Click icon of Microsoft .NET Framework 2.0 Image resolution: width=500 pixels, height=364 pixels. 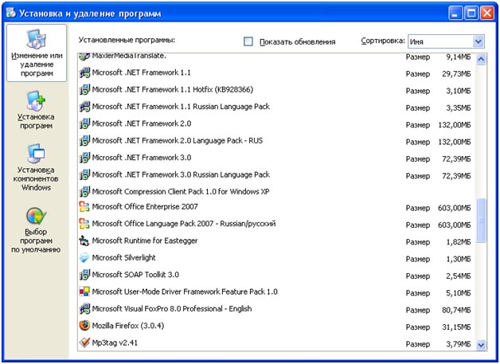[x=84, y=123]
